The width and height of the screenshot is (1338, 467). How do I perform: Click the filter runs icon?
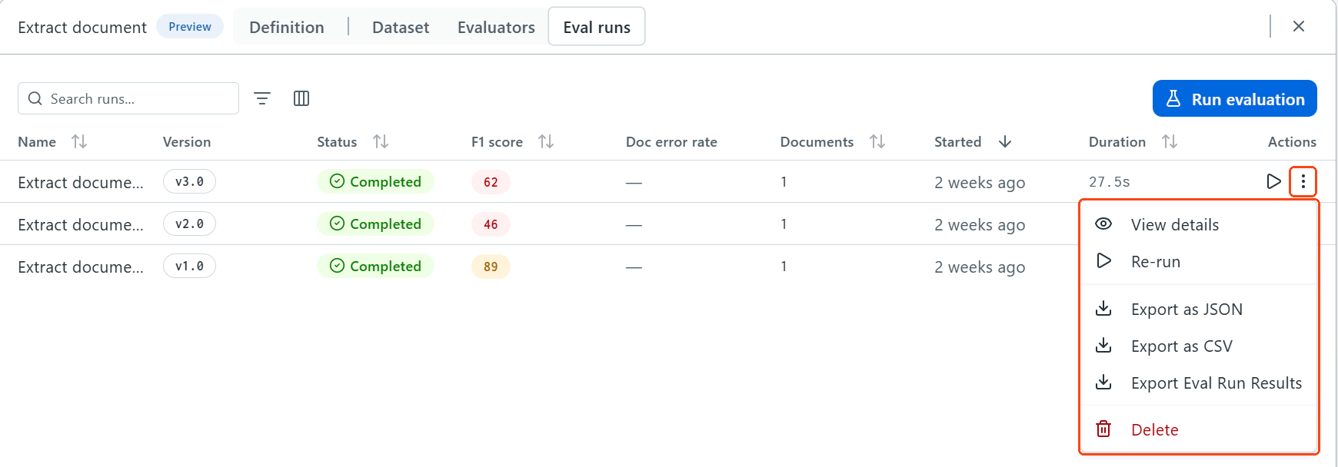point(262,98)
